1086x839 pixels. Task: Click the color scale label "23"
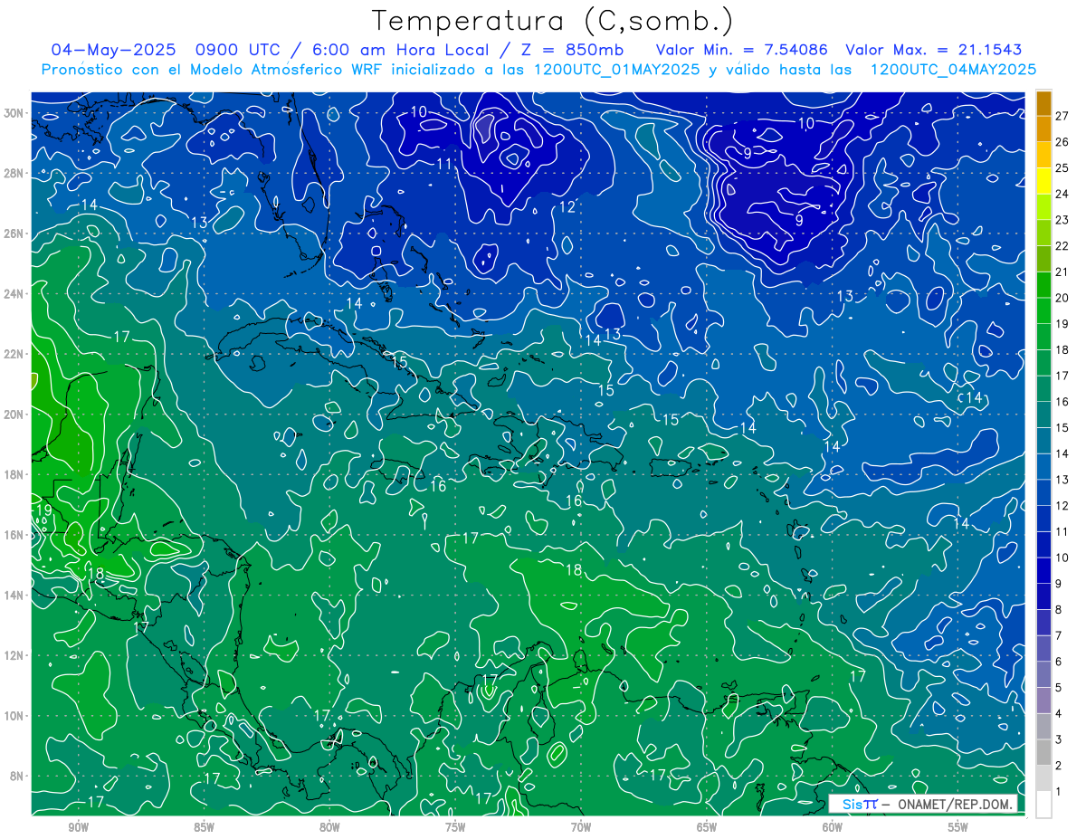pos(1062,219)
